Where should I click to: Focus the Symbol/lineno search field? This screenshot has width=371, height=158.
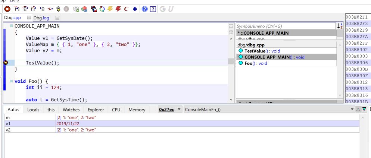pos(286,26)
